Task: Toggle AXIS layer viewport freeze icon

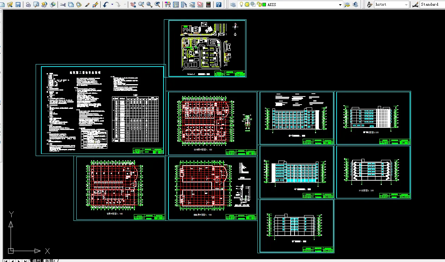Action: (x=253, y=5)
